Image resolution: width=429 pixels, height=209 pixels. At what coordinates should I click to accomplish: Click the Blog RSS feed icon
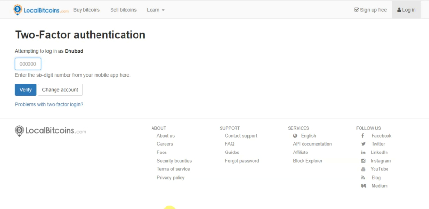click(x=363, y=178)
